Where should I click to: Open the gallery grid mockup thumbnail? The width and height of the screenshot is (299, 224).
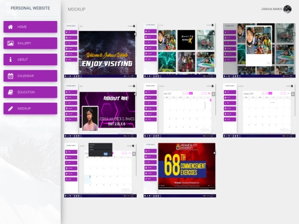180,50
